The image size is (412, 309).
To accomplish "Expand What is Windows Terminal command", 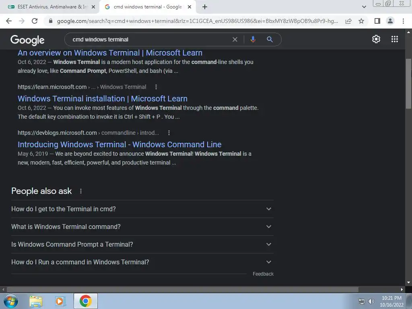I will tap(142, 227).
